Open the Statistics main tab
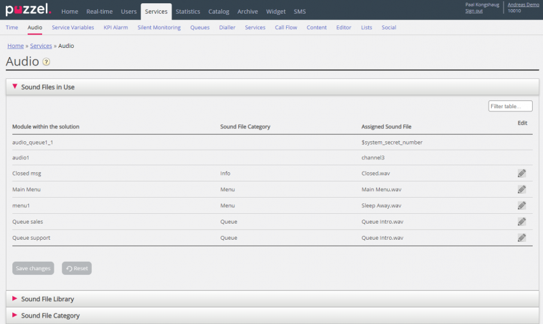543x324 pixels. (188, 12)
